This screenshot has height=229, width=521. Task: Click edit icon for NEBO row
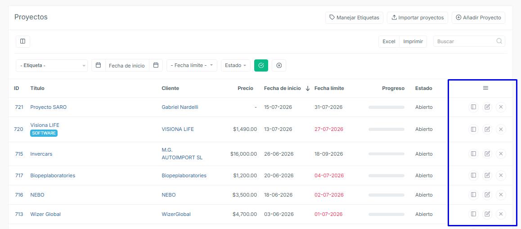[x=487, y=194]
